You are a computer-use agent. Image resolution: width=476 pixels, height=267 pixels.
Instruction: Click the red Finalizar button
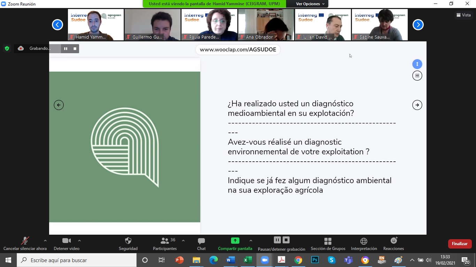coord(460,244)
